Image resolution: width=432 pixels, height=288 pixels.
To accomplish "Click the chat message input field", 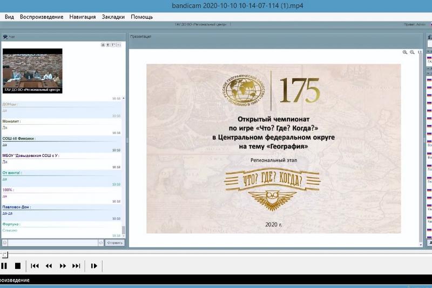I will (x=52, y=243).
